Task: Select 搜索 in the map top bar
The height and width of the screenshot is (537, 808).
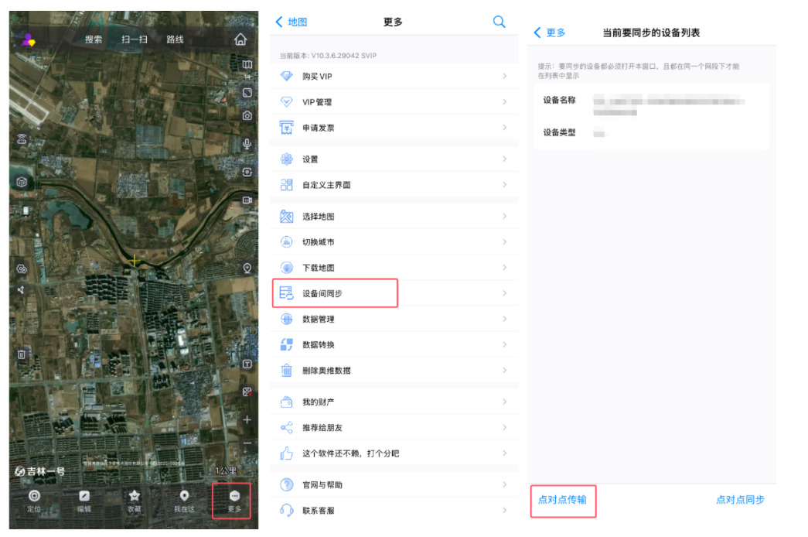Action: coord(94,39)
